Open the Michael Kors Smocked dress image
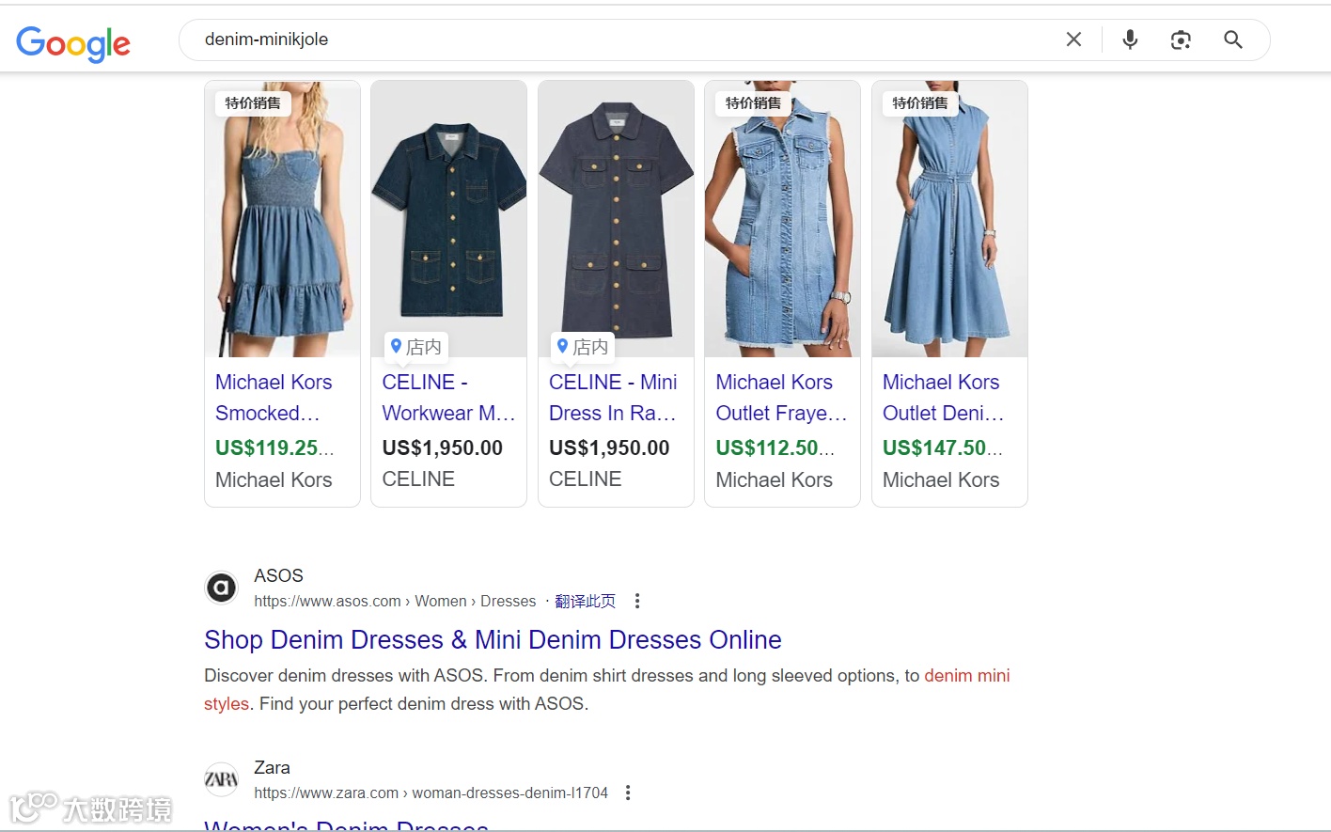1331x832 pixels. [282, 219]
